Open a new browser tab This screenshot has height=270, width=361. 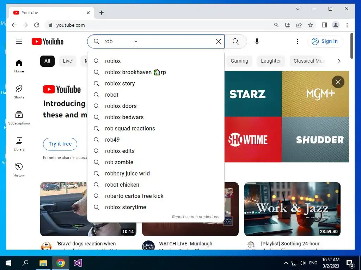click(x=102, y=13)
